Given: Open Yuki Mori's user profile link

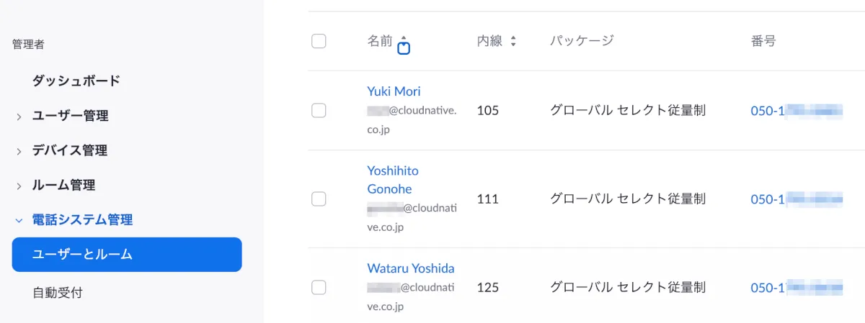Looking at the screenshot, I should pyautogui.click(x=394, y=91).
